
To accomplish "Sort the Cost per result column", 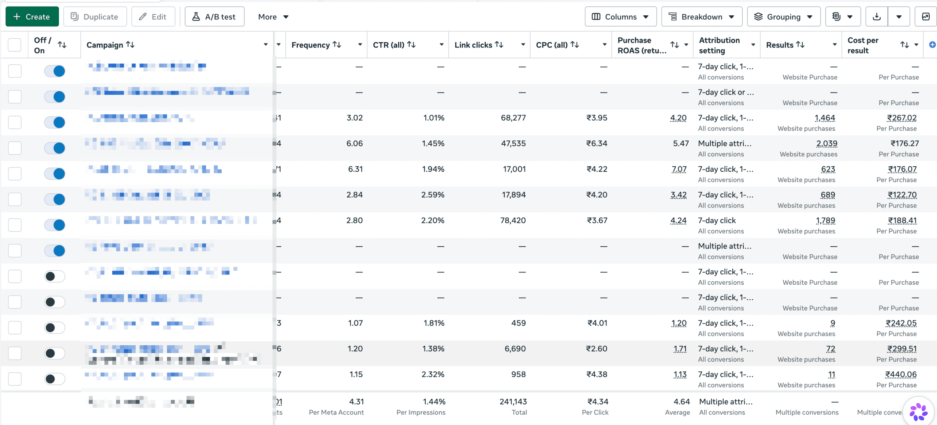I will [x=905, y=45].
